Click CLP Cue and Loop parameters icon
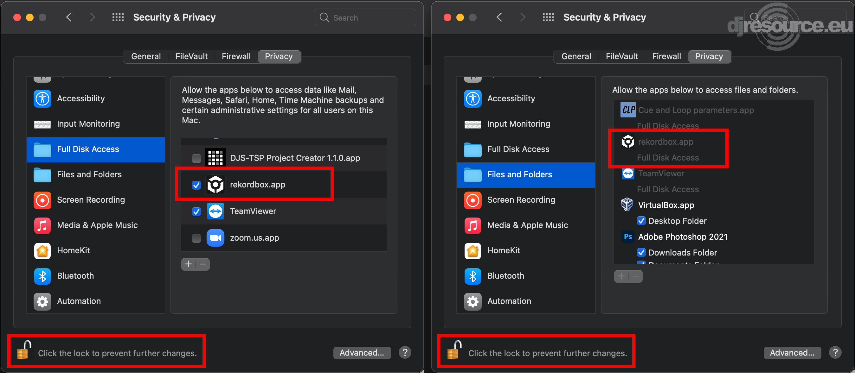 point(628,110)
